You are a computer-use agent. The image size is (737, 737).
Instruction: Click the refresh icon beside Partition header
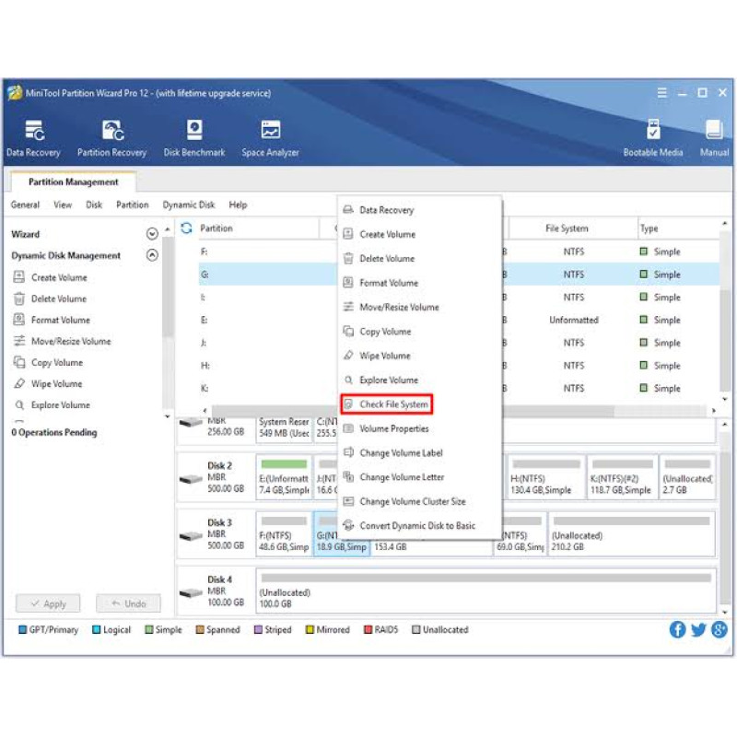tap(187, 228)
